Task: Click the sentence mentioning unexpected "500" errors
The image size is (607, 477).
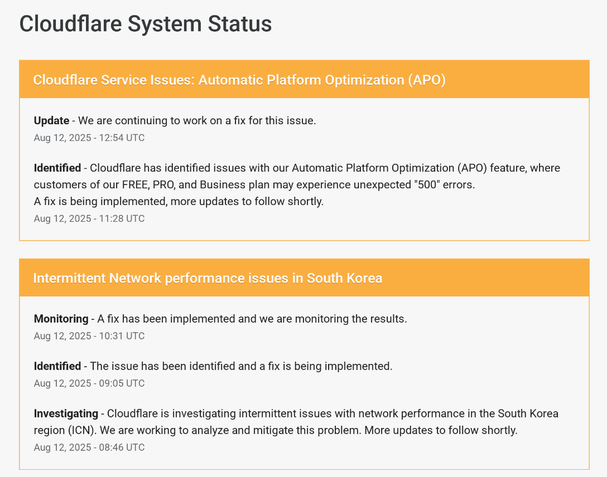Action: point(254,185)
